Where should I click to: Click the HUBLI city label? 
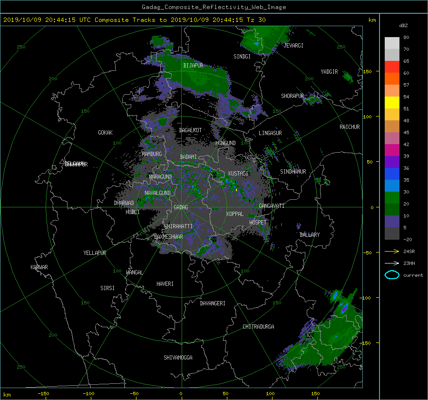[133, 212]
